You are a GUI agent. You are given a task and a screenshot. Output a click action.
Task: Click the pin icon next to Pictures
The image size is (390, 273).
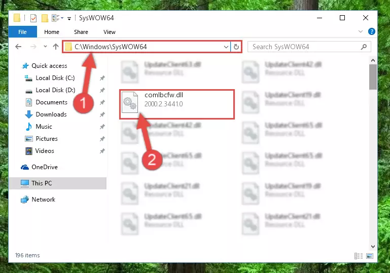click(102, 139)
